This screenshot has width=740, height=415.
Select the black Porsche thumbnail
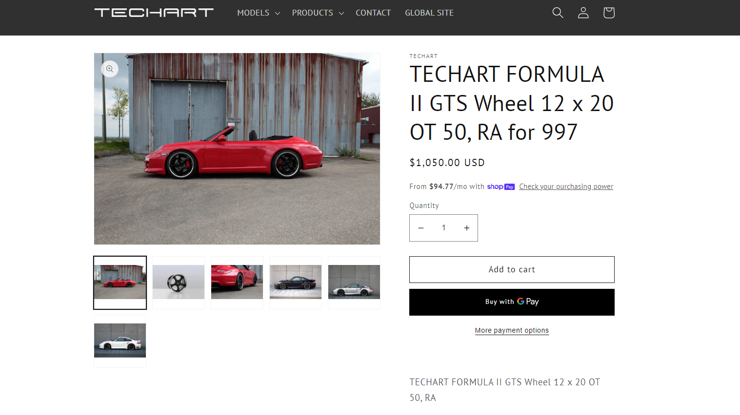(296, 283)
